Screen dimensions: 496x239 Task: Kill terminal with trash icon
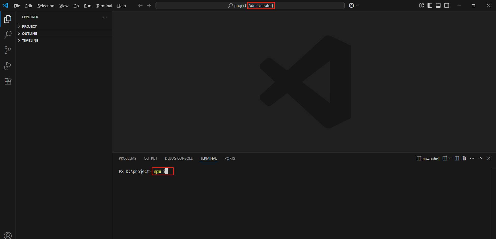coord(464,158)
